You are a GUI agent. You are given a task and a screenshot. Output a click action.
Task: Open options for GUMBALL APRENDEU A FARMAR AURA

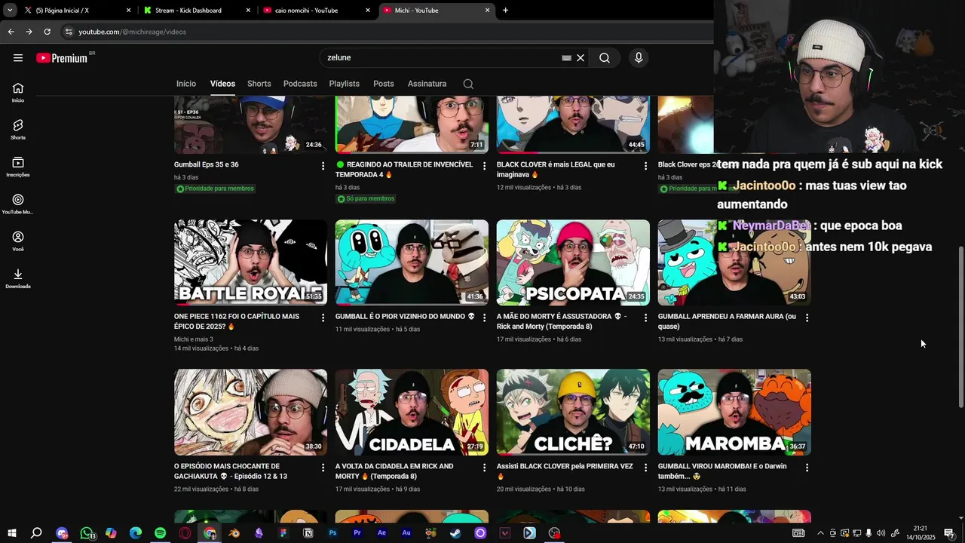click(x=807, y=318)
